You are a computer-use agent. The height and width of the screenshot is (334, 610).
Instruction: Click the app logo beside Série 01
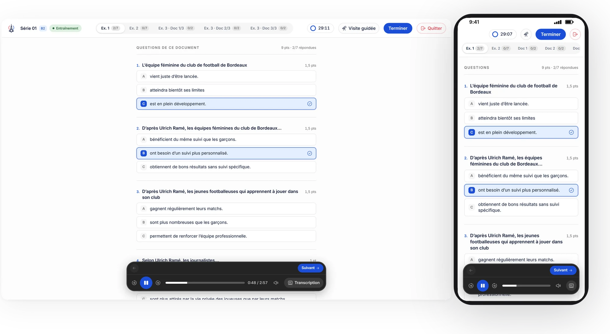(x=11, y=28)
